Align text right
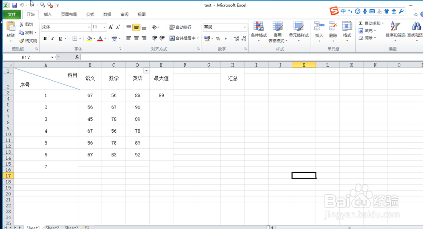423x229 pixels. tap(144, 38)
